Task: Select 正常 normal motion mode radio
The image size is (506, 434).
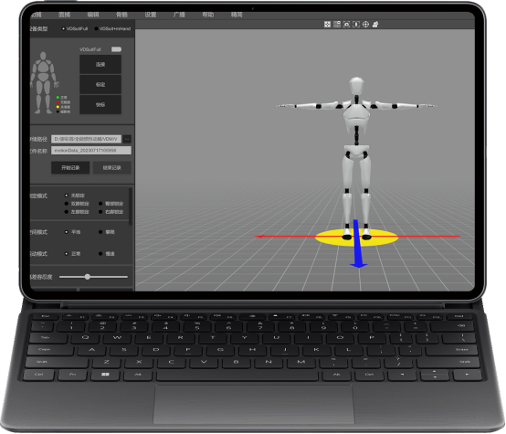Action: click(67, 254)
